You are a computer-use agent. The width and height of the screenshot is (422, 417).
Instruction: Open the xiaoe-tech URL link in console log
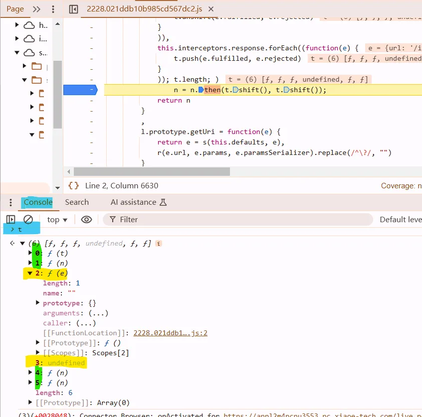(323, 415)
